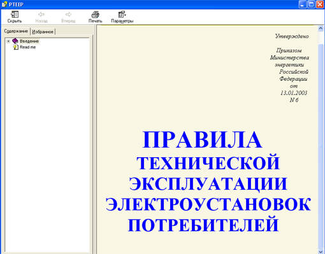The height and width of the screenshot is (254, 325).
Task: Click the Скрыть (Hide) toolbar icon
Action: [15, 15]
